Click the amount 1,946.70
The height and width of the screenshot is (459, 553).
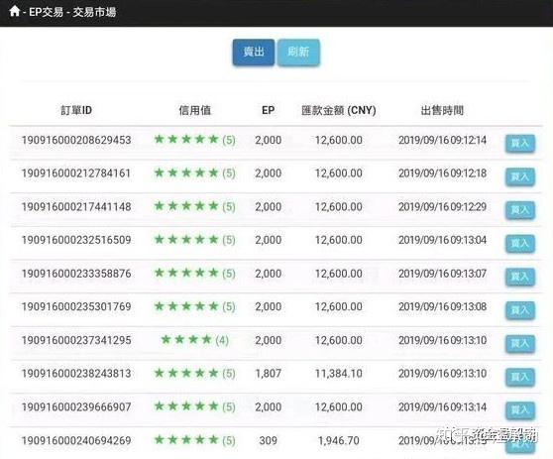tap(339, 440)
